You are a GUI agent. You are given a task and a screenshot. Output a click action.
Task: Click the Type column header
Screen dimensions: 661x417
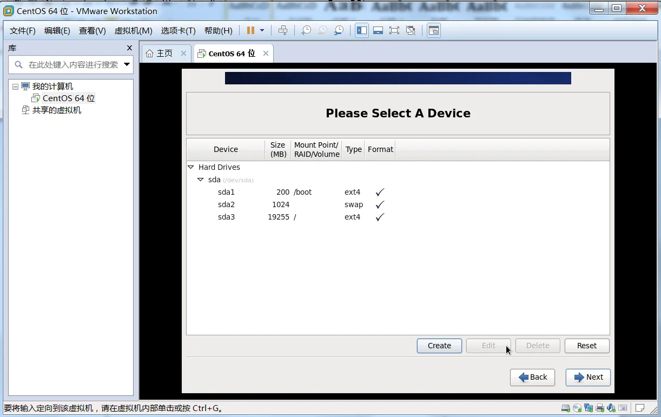(x=354, y=149)
